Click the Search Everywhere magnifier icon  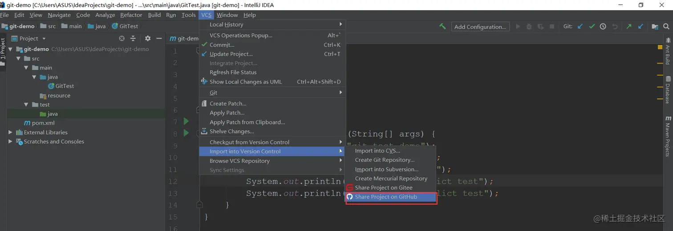click(667, 27)
